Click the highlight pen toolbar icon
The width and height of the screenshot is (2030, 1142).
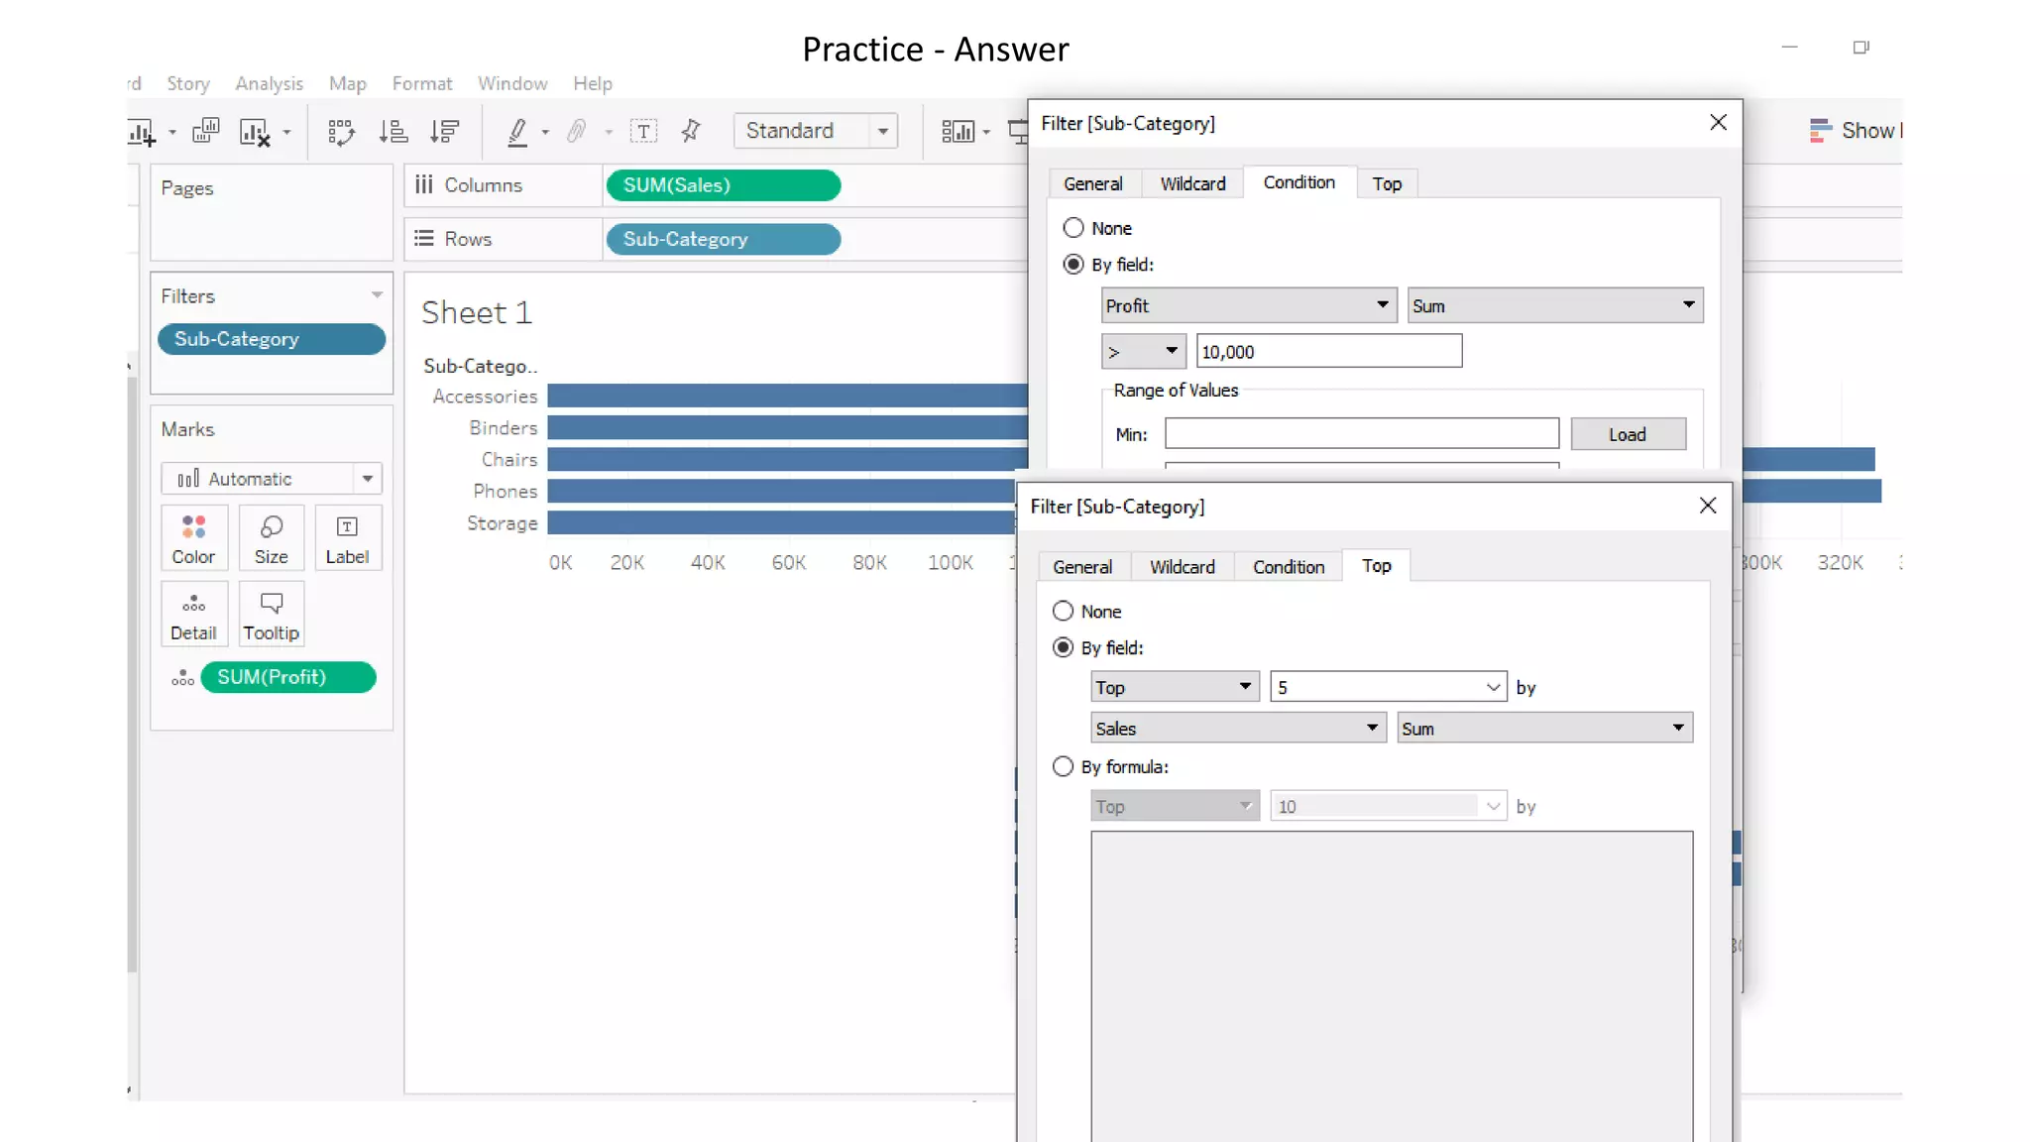[x=517, y=132]
